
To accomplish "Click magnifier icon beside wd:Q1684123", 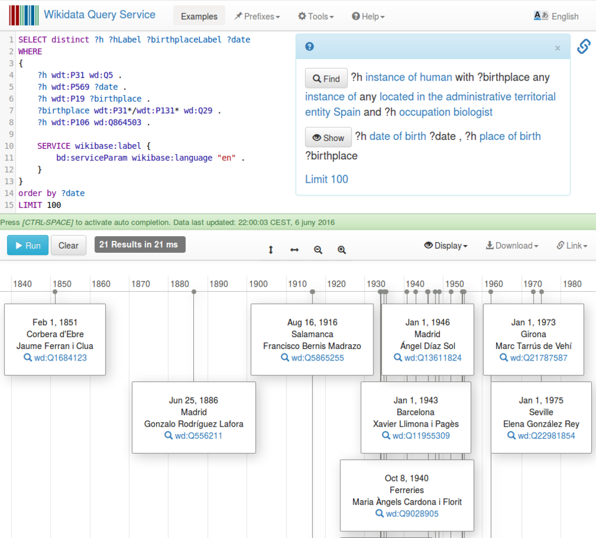I will point(28,357).
